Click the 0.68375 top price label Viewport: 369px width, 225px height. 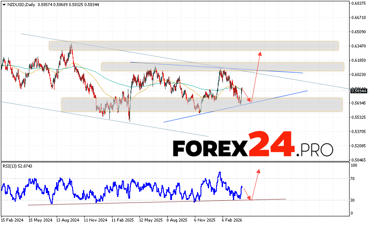pyautogui.click(x=359, y=3)
